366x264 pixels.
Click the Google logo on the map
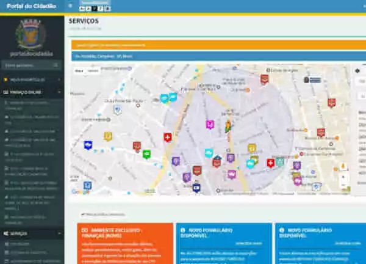[x=80, y=192]
